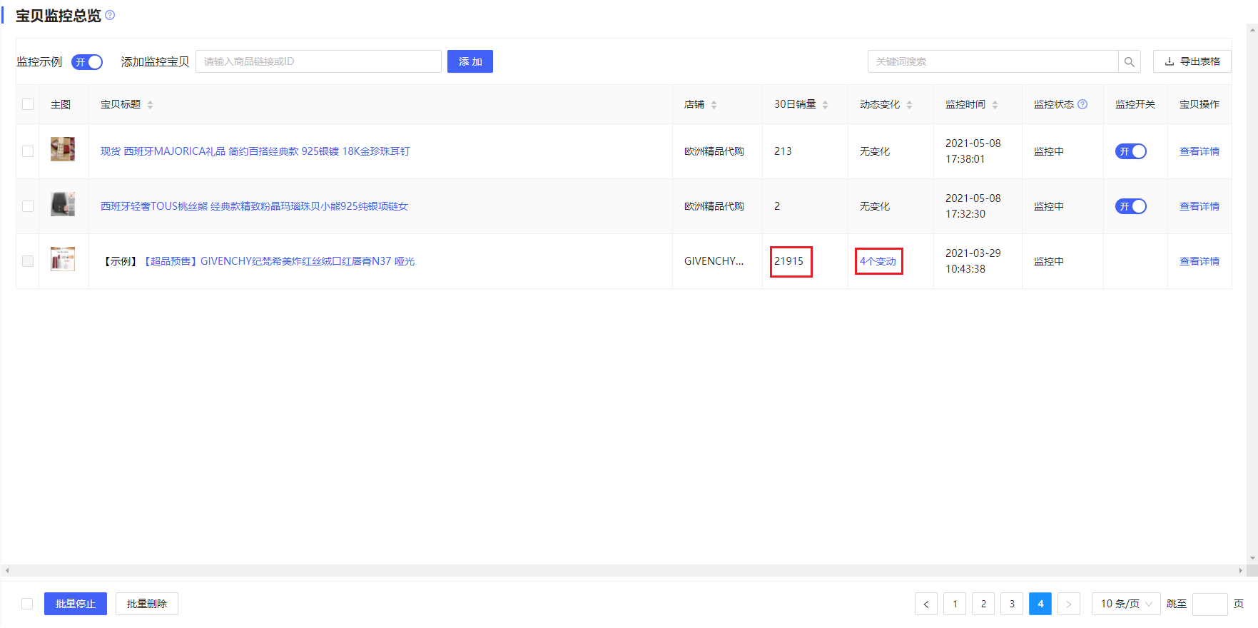Viewport: 1258px width, 628px height.
Task: Sort by 店铺 column arrows
Action: (714, 105)
